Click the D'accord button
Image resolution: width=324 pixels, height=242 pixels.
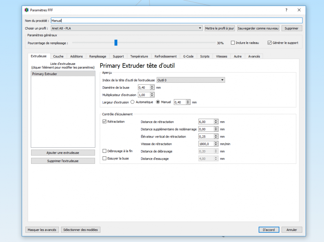coord(269,230)
